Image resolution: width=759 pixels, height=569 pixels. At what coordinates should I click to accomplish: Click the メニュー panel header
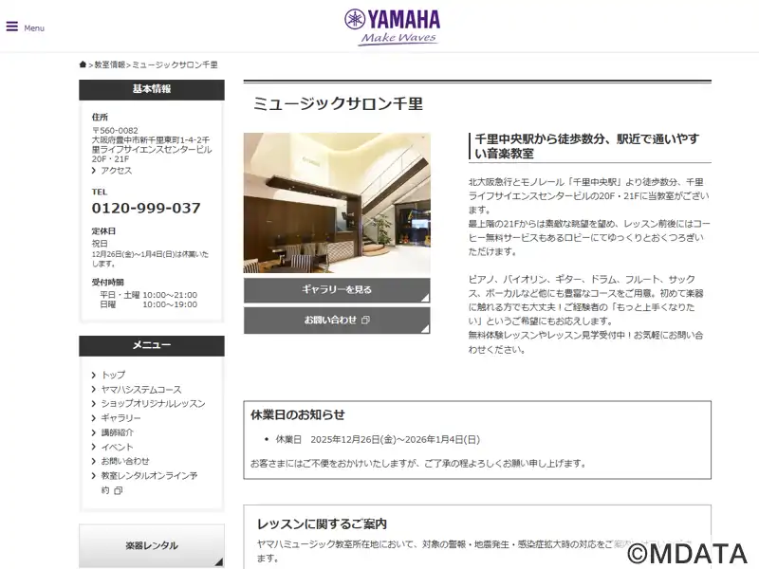[152, 345]
